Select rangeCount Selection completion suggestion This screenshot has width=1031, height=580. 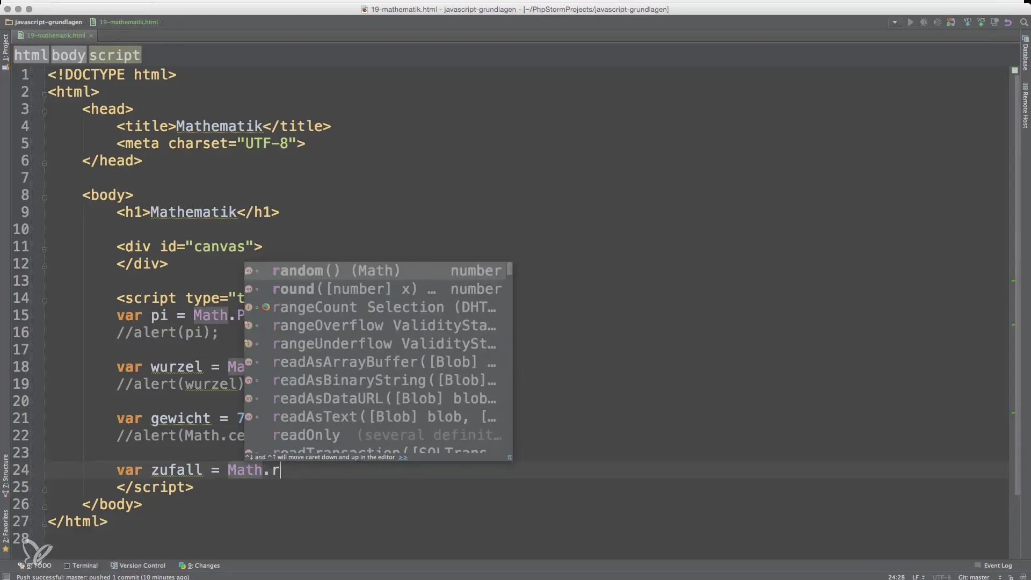point(376,307)
